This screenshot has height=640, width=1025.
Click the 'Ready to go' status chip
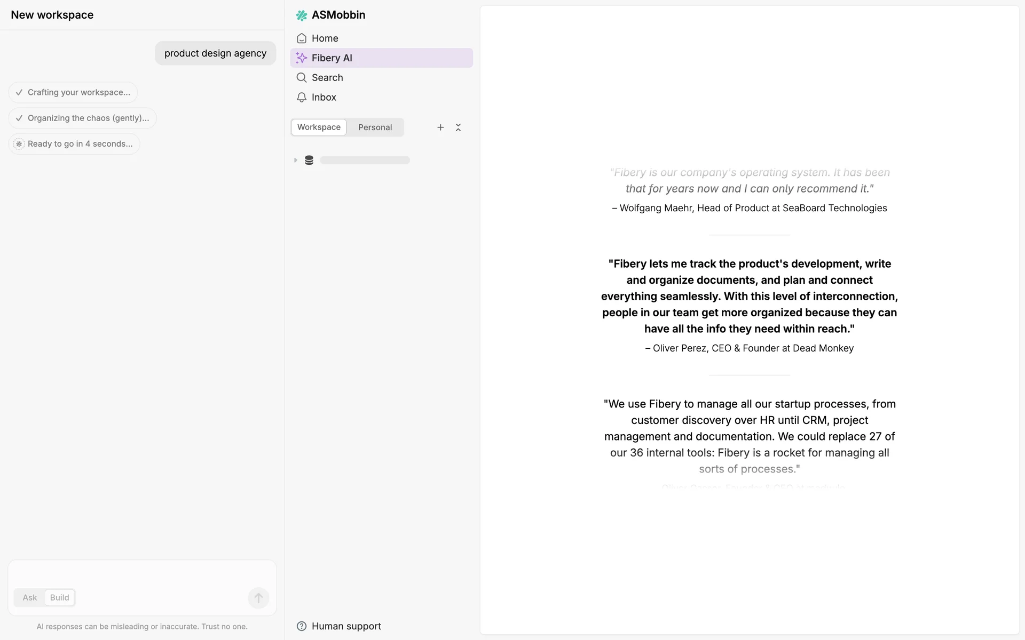[75, 144]
